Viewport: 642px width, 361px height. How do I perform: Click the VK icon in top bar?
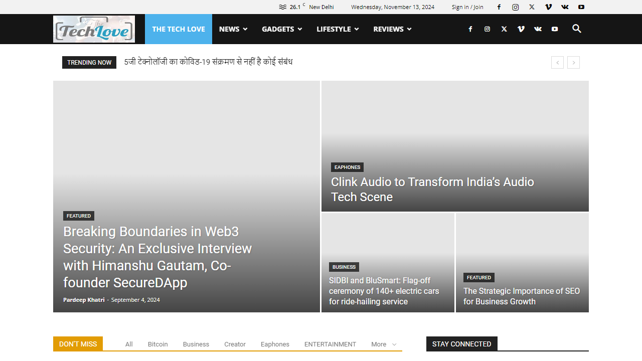(565, 7)
